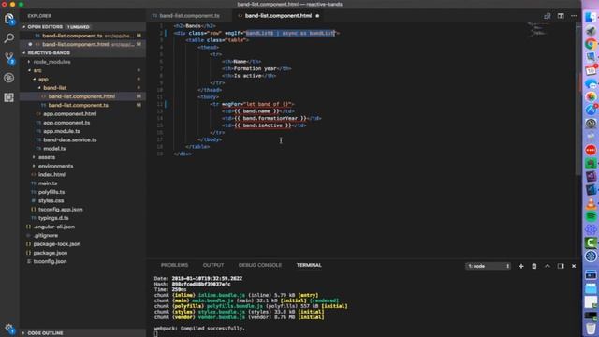Open band-list.component.ts in band-list folder
Image resolution: width=599 pixels, height=337 pixels.
click(x=83, y=105)
